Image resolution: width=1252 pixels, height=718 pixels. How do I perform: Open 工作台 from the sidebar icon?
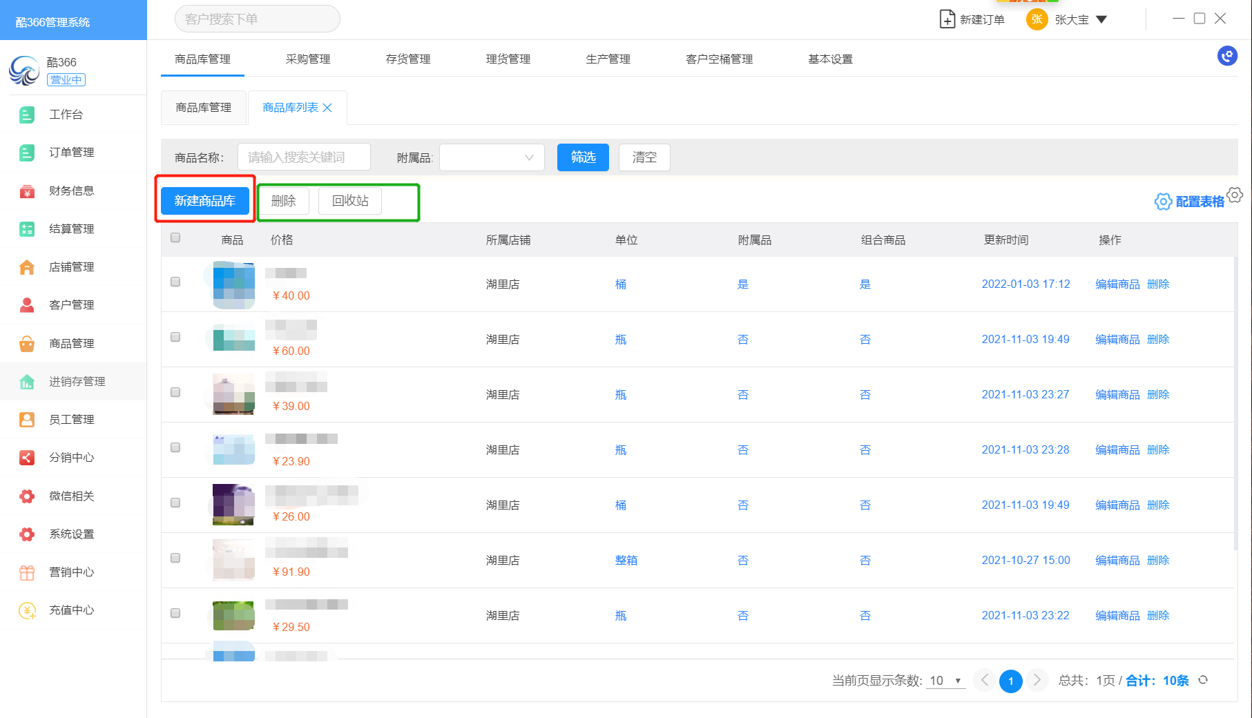coord(27,115)
